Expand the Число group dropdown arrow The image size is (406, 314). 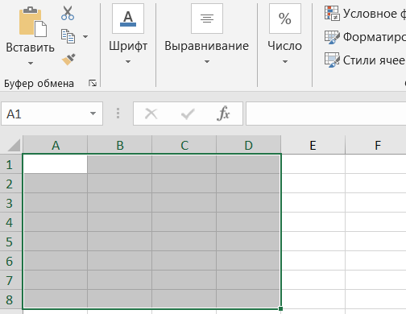(x=285, y=62)
